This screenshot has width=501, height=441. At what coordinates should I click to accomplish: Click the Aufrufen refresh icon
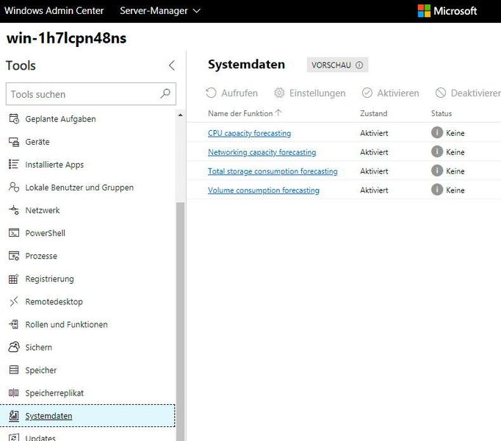(x=212, y=93)
